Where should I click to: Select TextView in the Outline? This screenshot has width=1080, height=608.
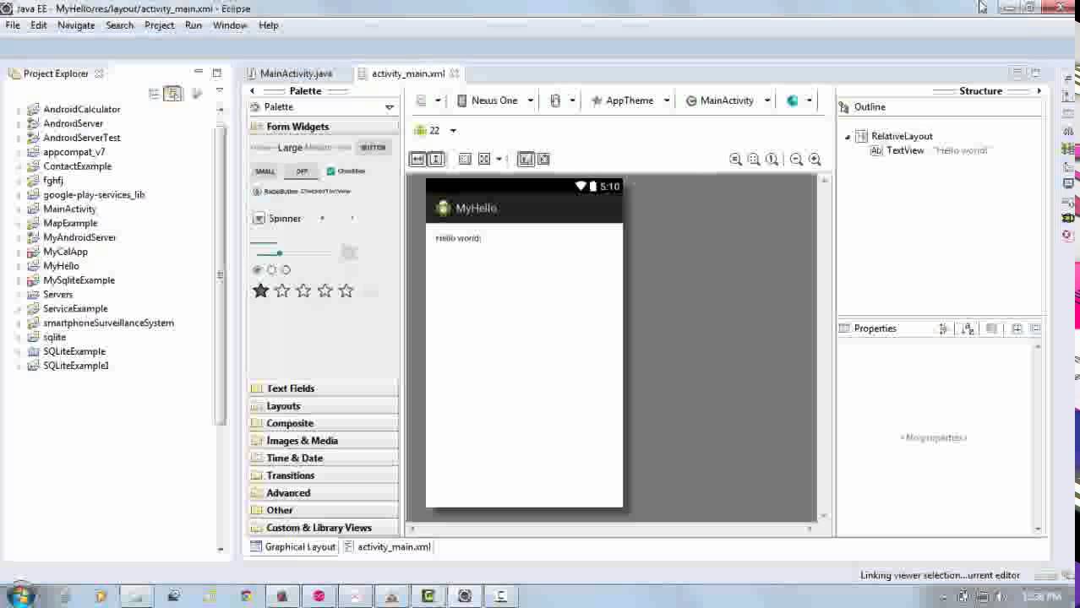click(904, 150)
